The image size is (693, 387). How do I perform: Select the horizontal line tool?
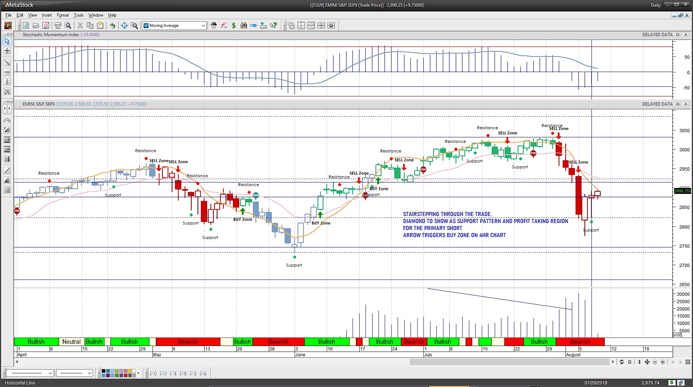tap(7, 72)
